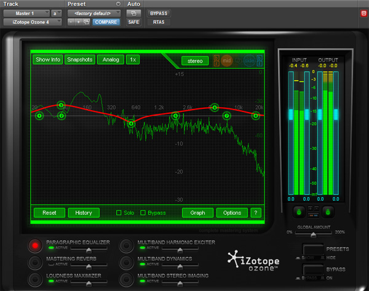This screenshot has width=369, height=291.
Task: Click the output gain link lock icon
Action: click(328, 212)
